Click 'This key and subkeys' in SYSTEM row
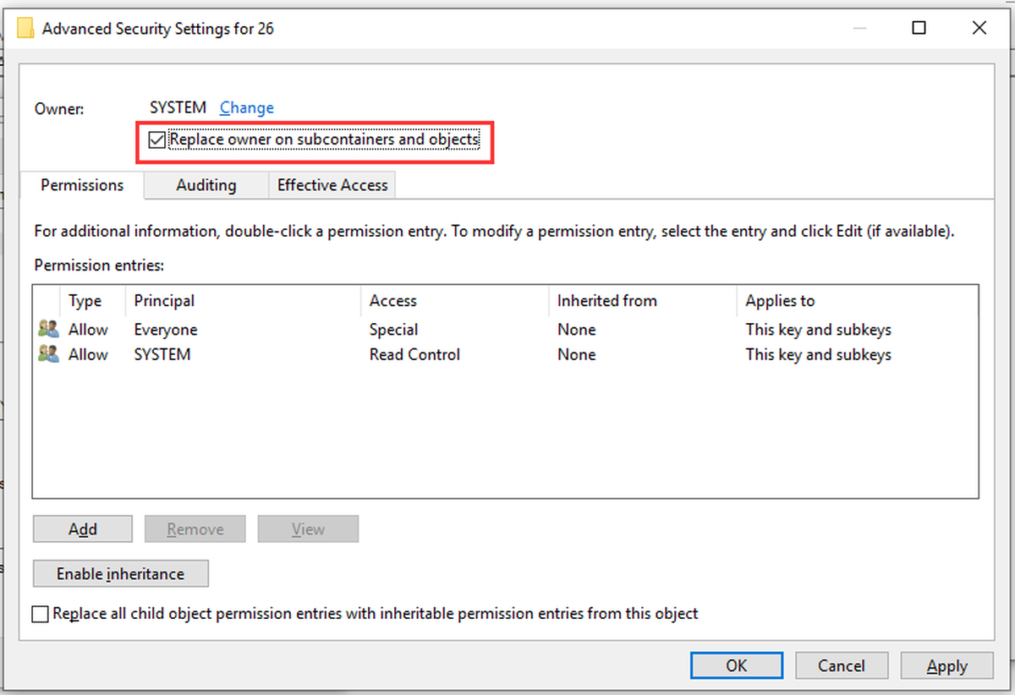Viewport: 1015px width, 695px height. pos(819,355)
